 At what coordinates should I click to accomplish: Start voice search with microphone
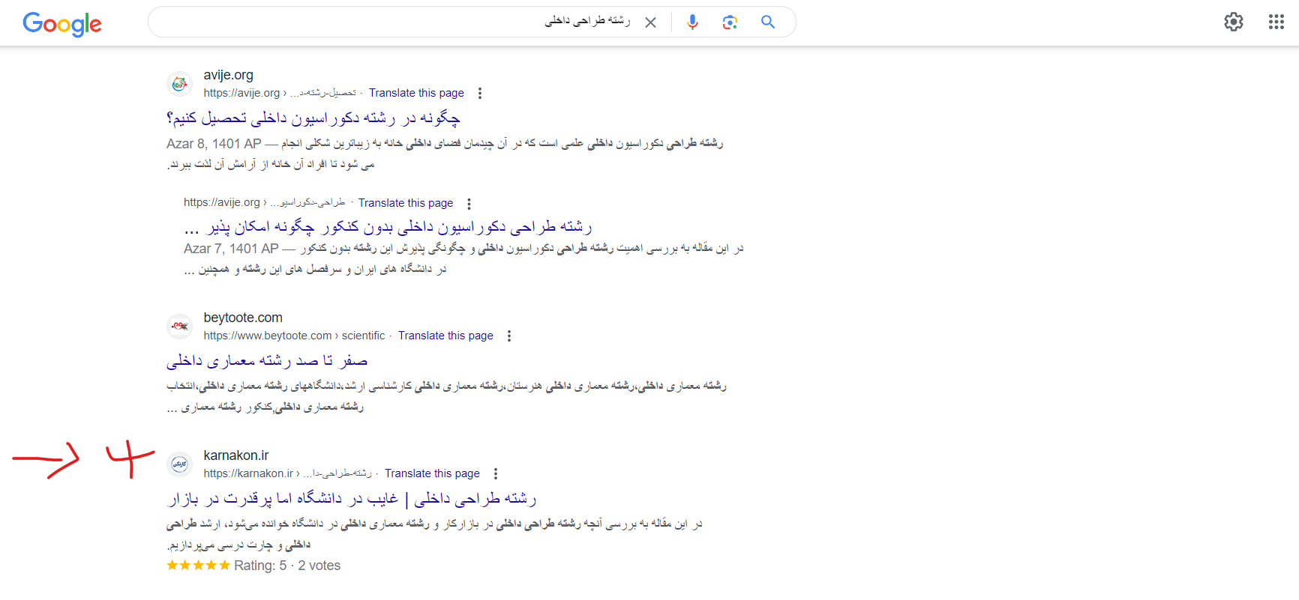(692, 22)
